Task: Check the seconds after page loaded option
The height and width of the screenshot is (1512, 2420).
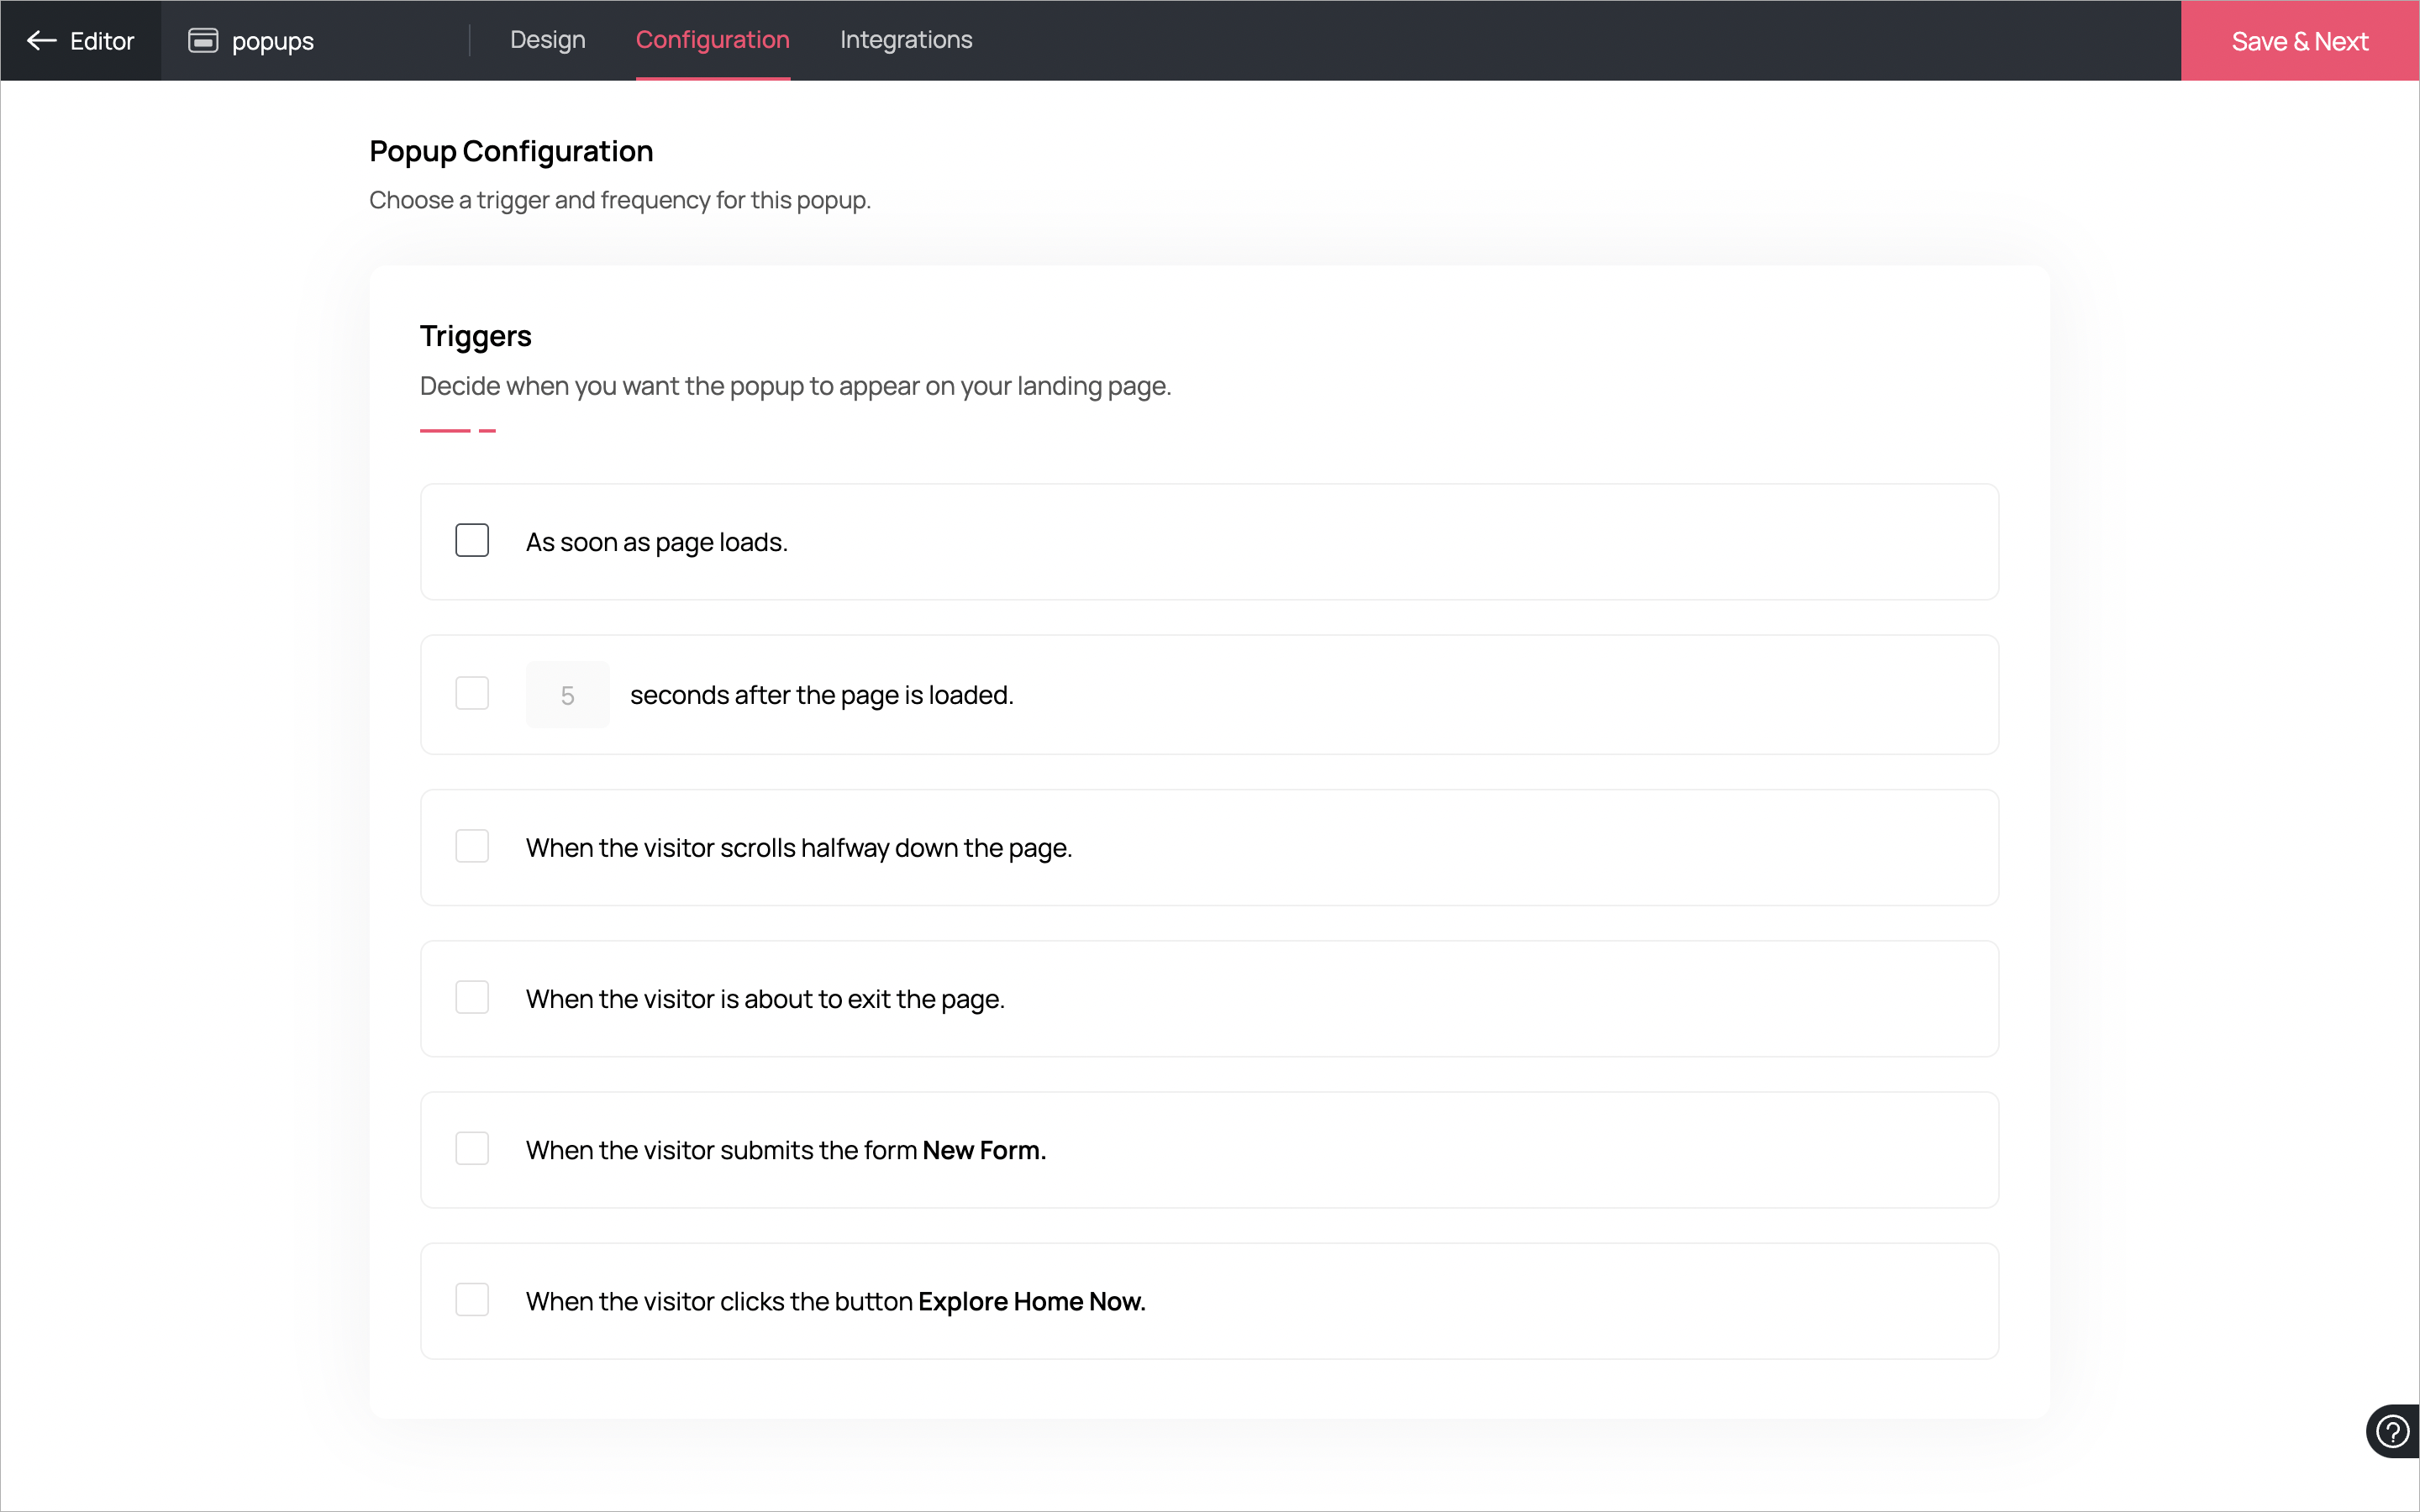Action: pyautogui.click(x=472, y=694)
